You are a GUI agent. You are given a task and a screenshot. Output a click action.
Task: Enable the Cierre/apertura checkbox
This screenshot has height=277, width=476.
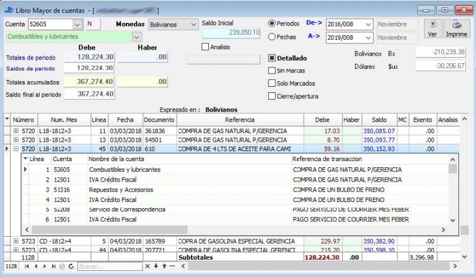click(x=272, y=96)
